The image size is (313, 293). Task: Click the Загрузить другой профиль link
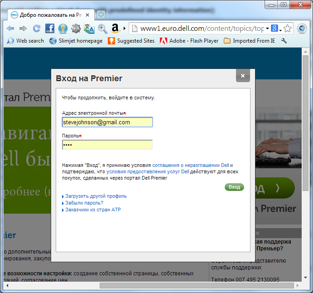pyautogui.click(x=96, y=196)
